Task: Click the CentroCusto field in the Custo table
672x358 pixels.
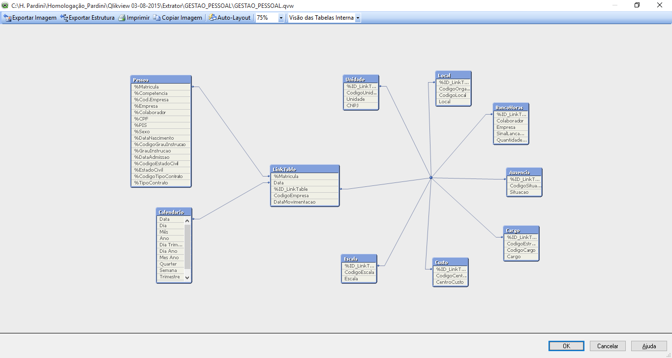Action: pyautogui.click(x=450, y=282)
